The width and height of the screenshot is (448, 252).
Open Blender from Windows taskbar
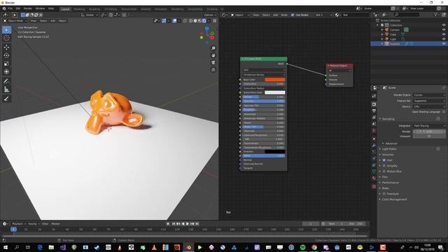(x=188, y=247)
